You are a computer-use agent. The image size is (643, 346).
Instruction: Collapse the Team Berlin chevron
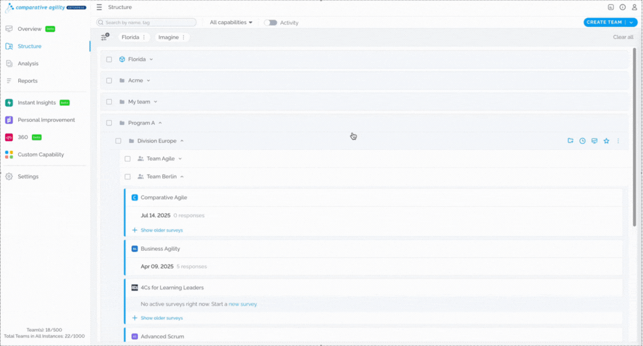[x=182, y=177]
